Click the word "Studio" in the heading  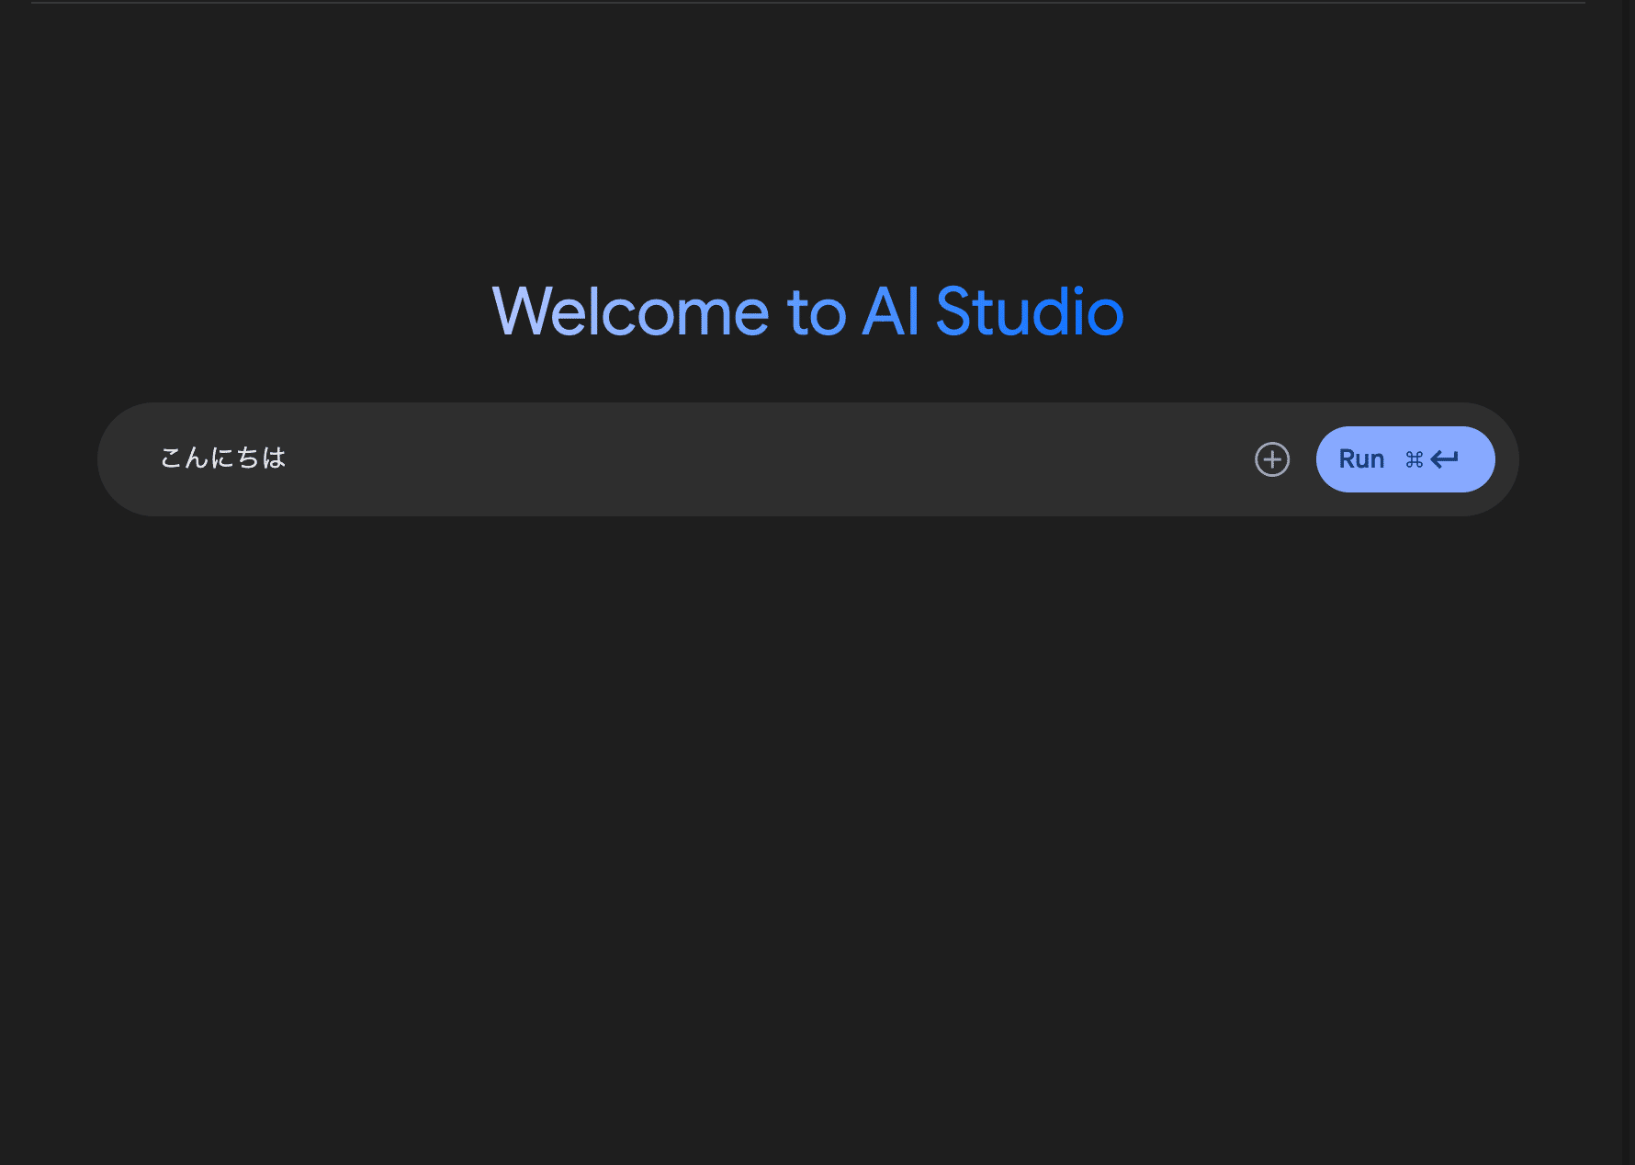tap(1029, 312)
